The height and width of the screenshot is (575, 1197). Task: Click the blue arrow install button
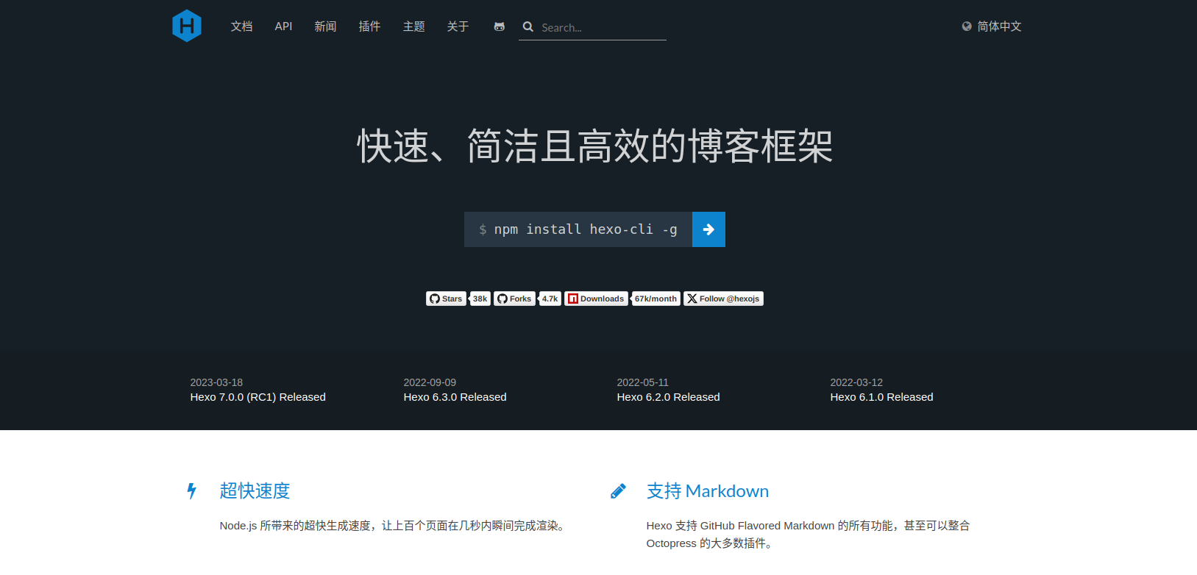click(x=708, y=229)
